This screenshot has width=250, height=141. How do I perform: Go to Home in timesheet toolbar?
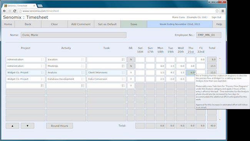(8, 24)
